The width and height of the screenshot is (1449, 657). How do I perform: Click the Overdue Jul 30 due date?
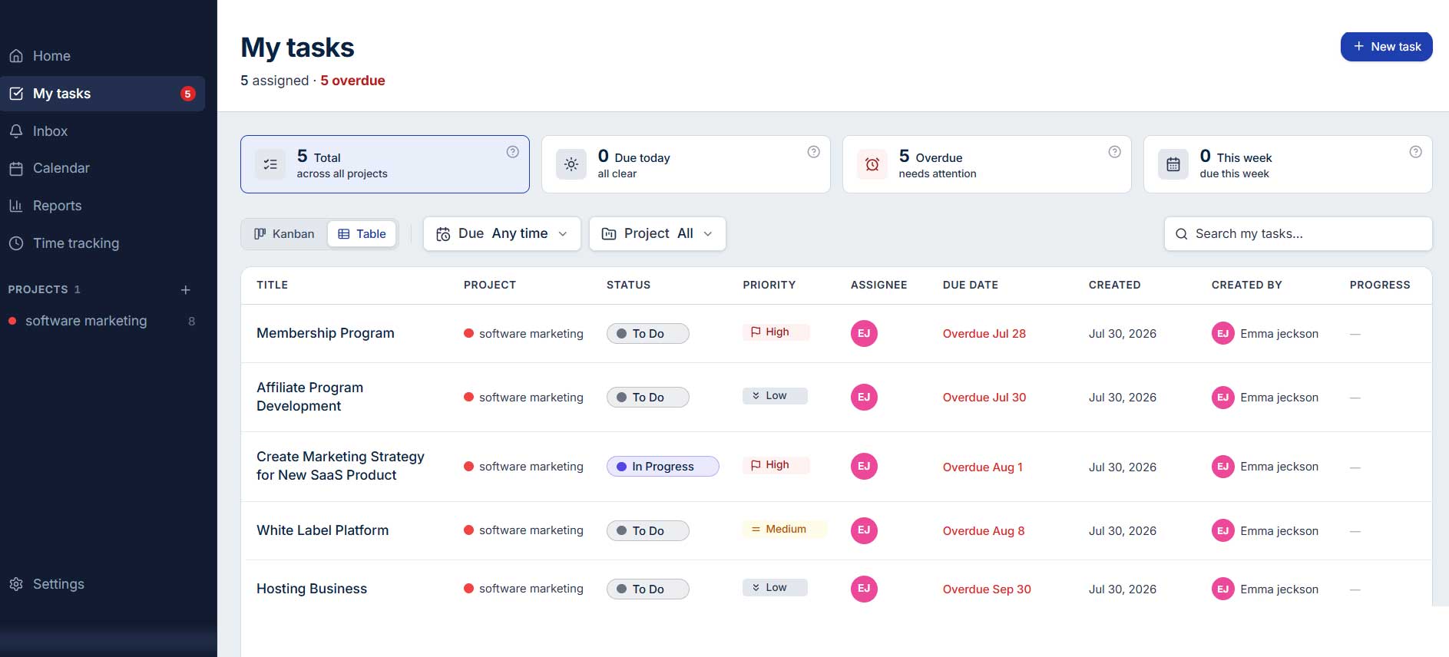(x=984, y=398)
